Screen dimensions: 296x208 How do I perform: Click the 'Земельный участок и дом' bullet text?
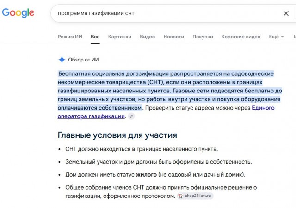pos(159,162)
